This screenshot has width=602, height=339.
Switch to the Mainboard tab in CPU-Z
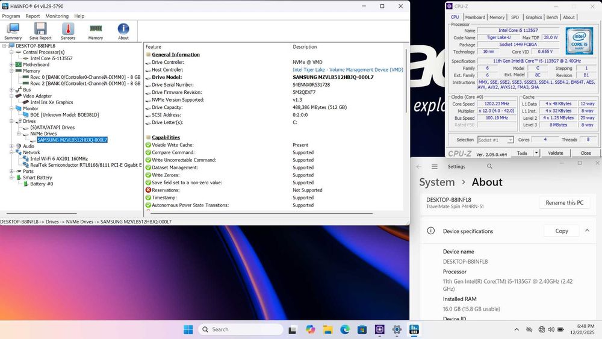click(x=475, y=17)
